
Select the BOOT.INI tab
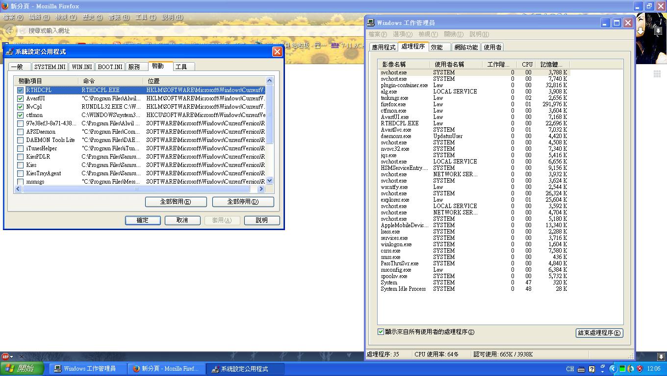coord(110,67)
